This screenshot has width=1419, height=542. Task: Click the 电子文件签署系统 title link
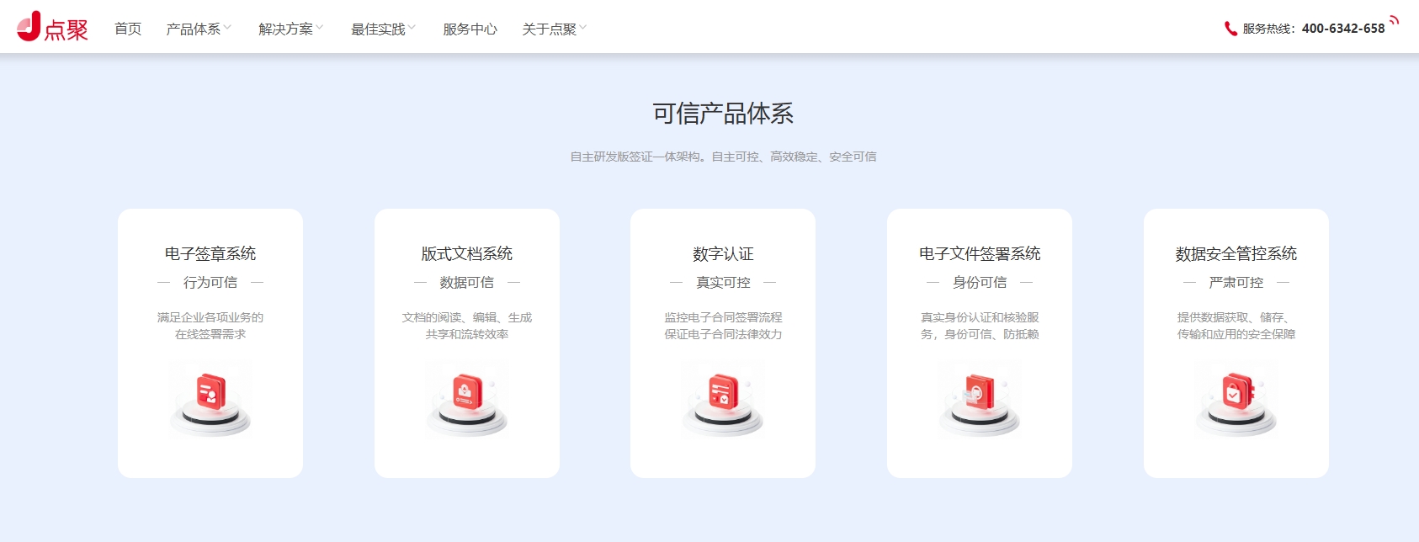click(980, 253)
